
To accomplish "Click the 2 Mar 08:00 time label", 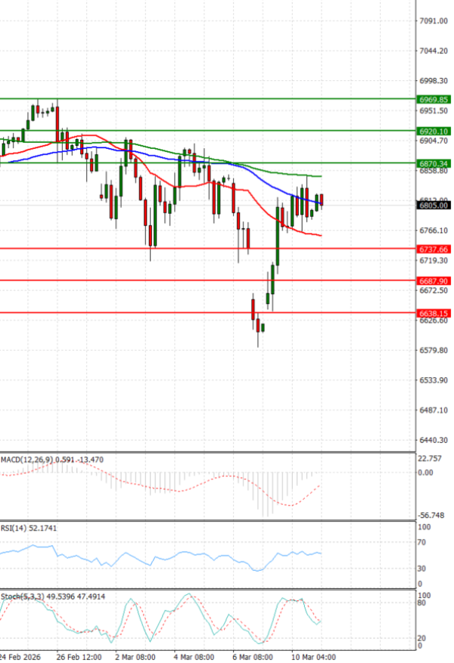I will pyautogui.click(x=135, y=657).
